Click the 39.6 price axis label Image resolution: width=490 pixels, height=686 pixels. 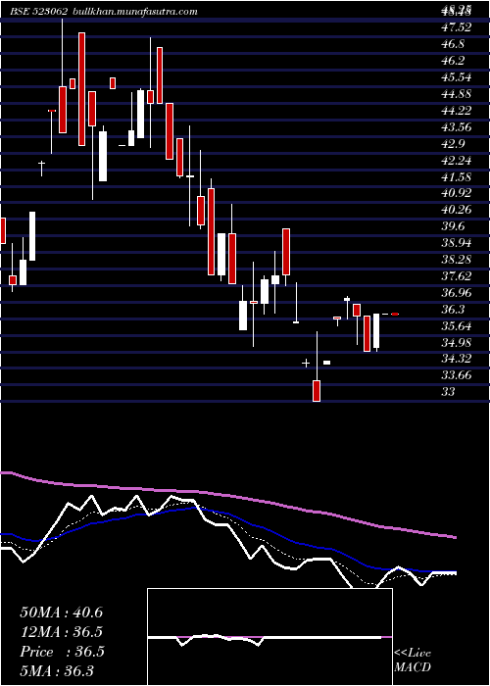tap(453, 226)
